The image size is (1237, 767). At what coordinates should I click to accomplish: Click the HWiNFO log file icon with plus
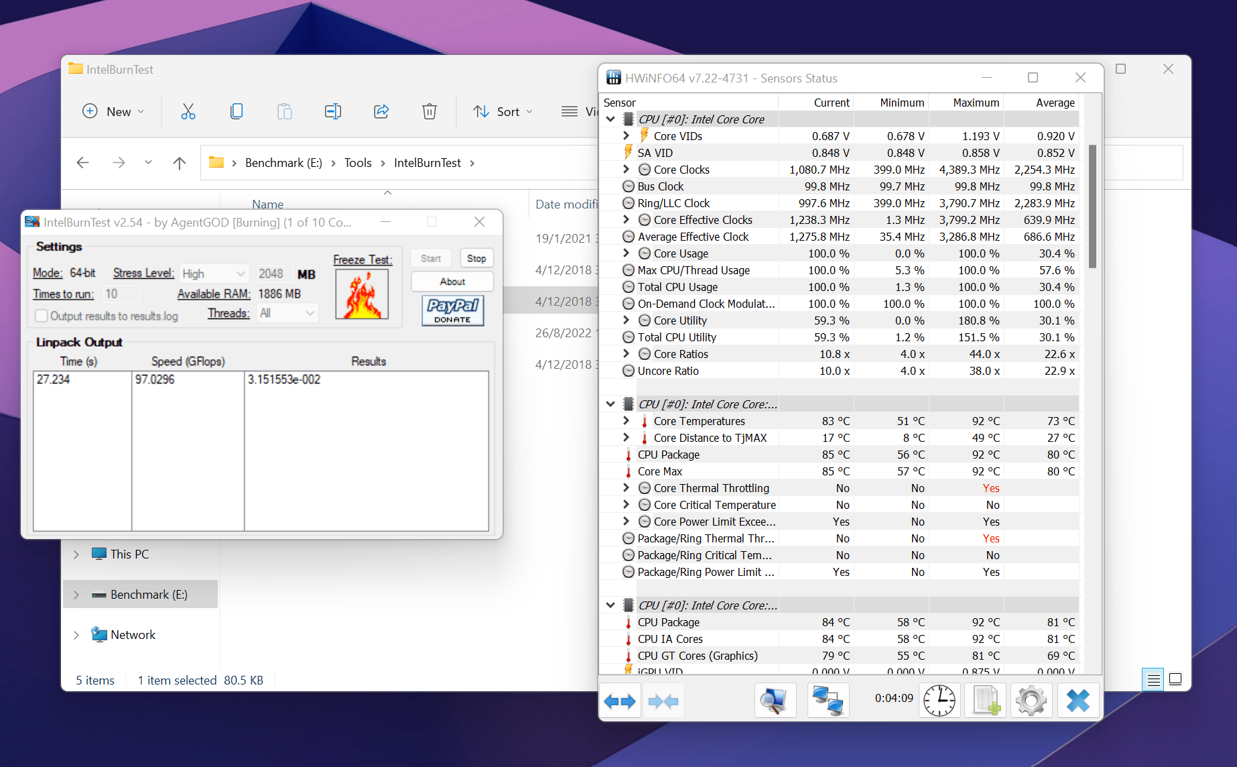point(986,701)
